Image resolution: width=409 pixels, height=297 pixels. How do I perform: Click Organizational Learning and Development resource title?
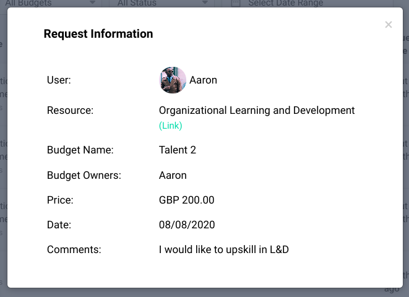point(257,111)
